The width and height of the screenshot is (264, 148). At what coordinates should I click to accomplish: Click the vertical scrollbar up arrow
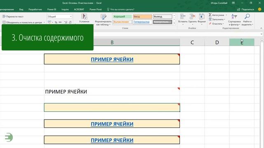pos(262,40)
